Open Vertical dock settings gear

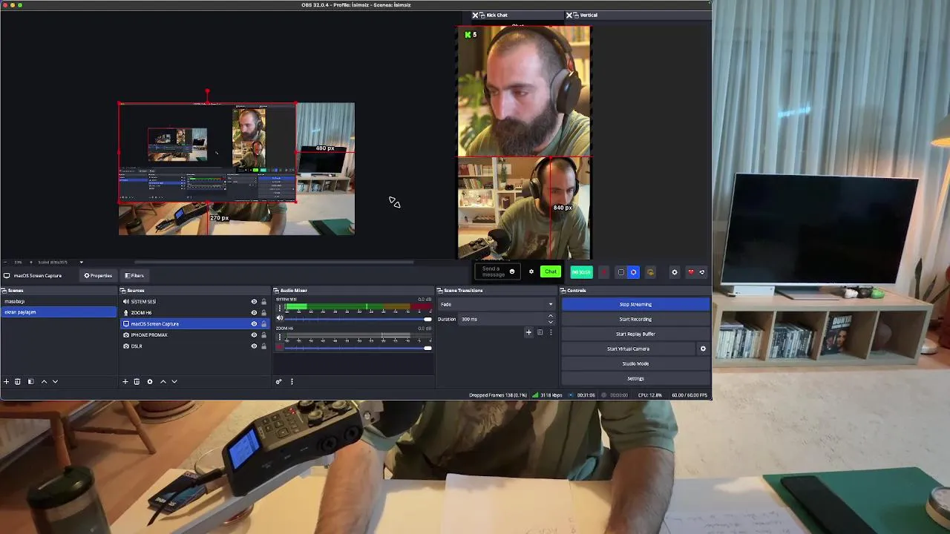674,272
